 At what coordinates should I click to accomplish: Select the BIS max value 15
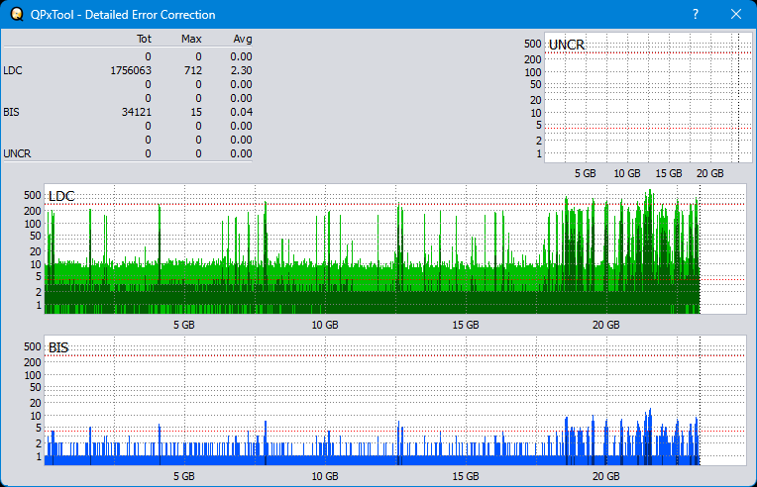pos(196,112)
